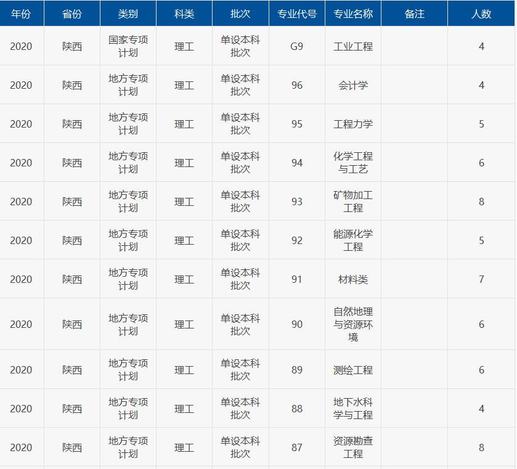Viewport: 517px width, 469px height.
Task: Select the 备注 column header
Action: [414, 14]
